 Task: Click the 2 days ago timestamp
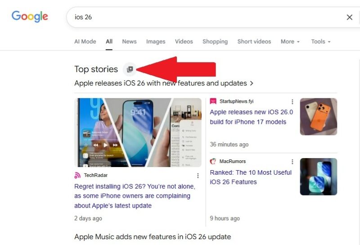88,218
